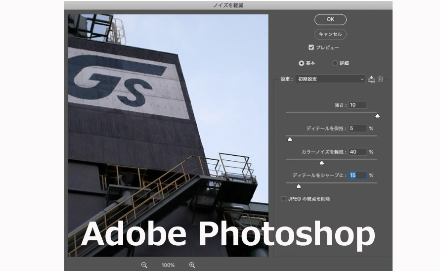Toggle the プレビュー checkbox

[311, 47]
